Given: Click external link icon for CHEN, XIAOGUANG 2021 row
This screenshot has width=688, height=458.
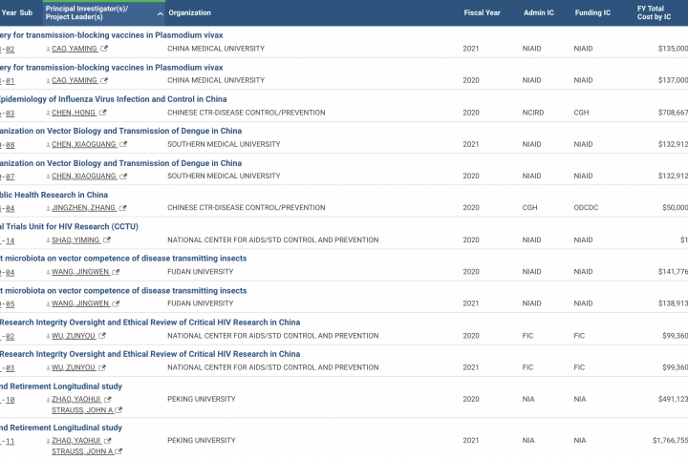Looking at the screenshot, I should [123, 144].
